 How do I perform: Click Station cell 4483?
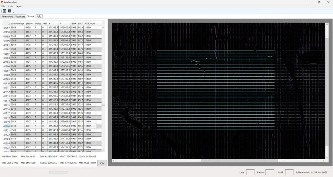pos(29,53)
